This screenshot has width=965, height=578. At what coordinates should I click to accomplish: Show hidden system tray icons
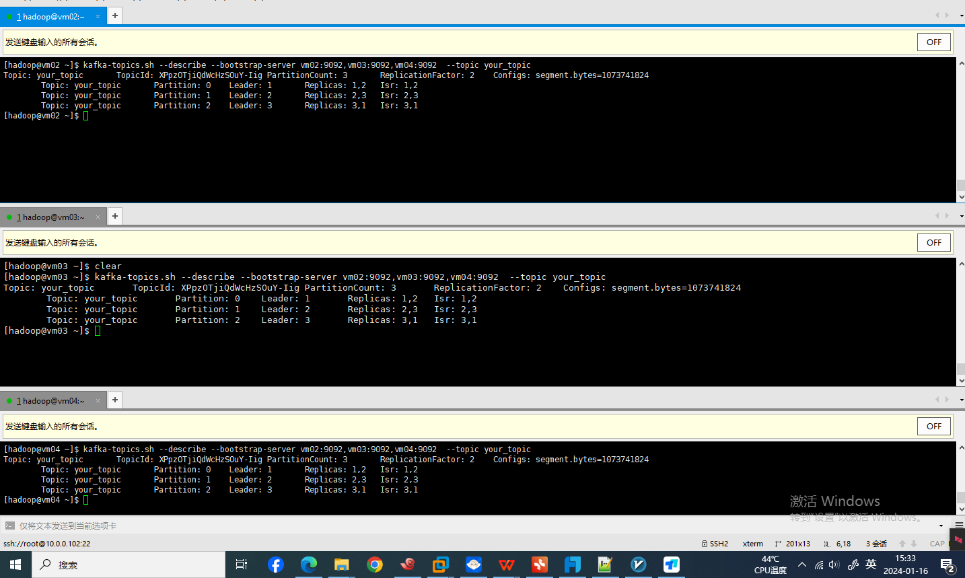(x=801, y=565)
